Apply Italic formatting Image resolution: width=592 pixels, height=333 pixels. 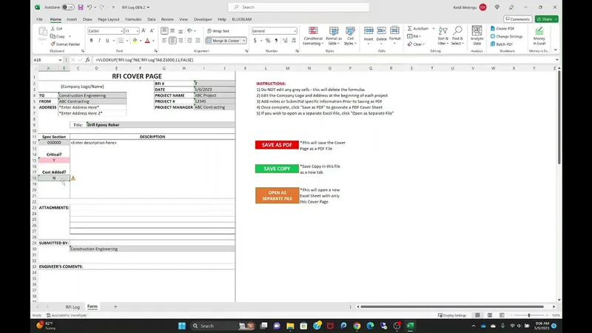(99, 41)
